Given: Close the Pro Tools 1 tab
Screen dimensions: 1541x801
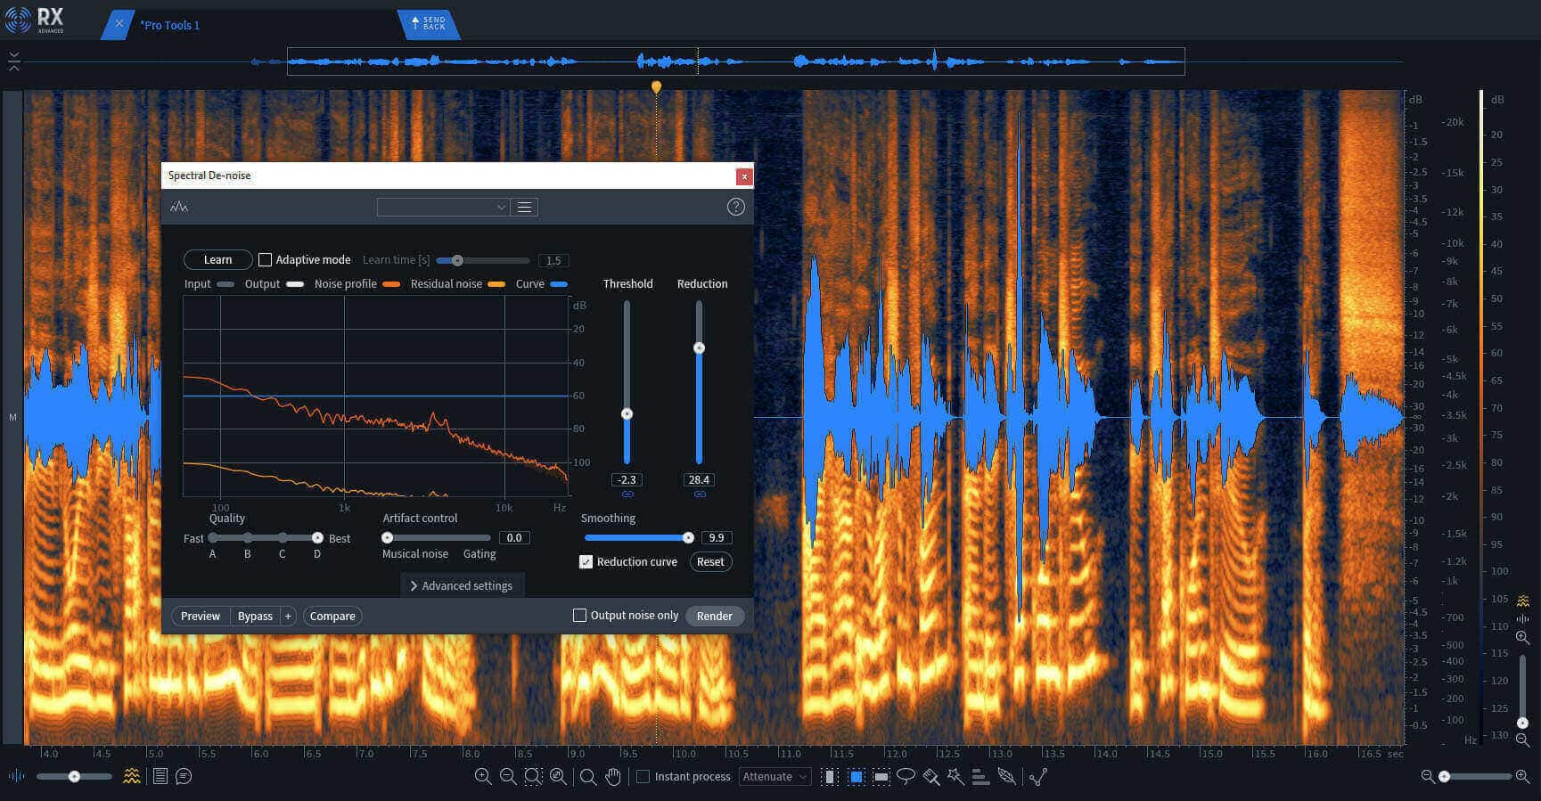Looking at the screenshot, I should [119, 24].
